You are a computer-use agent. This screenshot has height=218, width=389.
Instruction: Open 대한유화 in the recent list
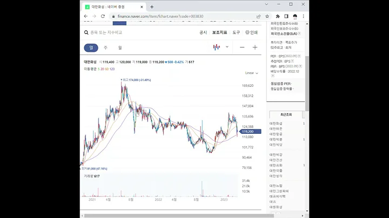coord(276,165)
